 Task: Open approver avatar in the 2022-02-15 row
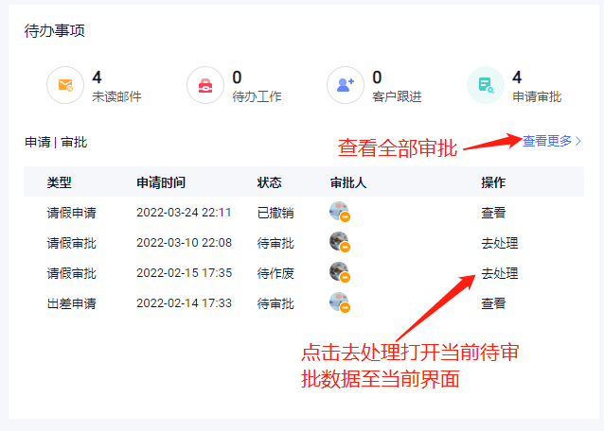(x=340, y=272)
